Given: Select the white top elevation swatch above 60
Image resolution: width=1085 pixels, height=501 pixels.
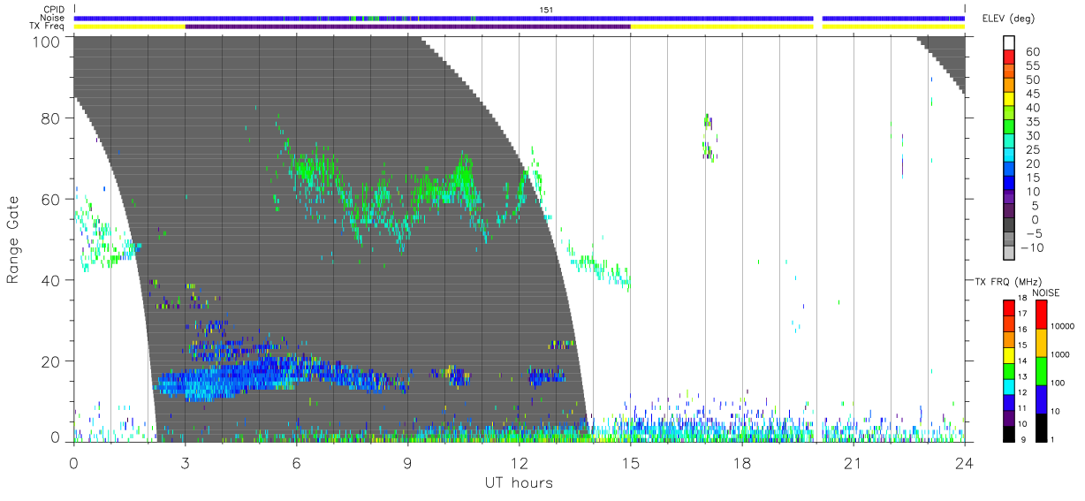Looking at the screenshot, I should 1009,41.
